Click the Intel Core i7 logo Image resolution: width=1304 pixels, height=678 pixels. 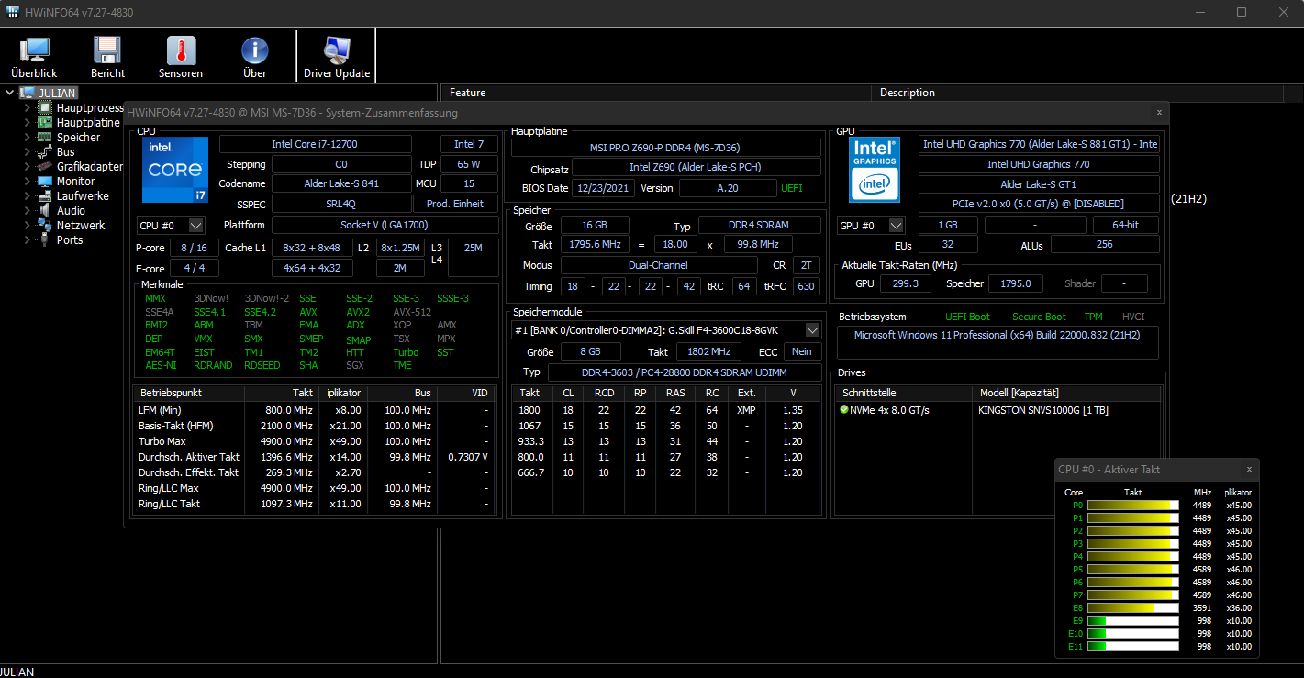[175, 170]
